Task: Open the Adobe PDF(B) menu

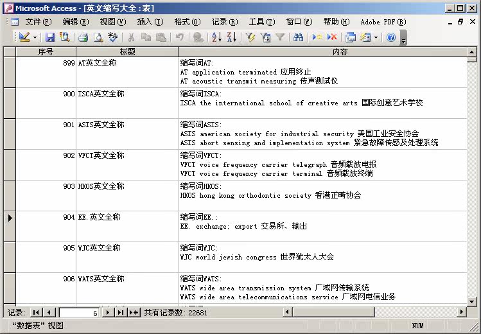Action: 383,22
